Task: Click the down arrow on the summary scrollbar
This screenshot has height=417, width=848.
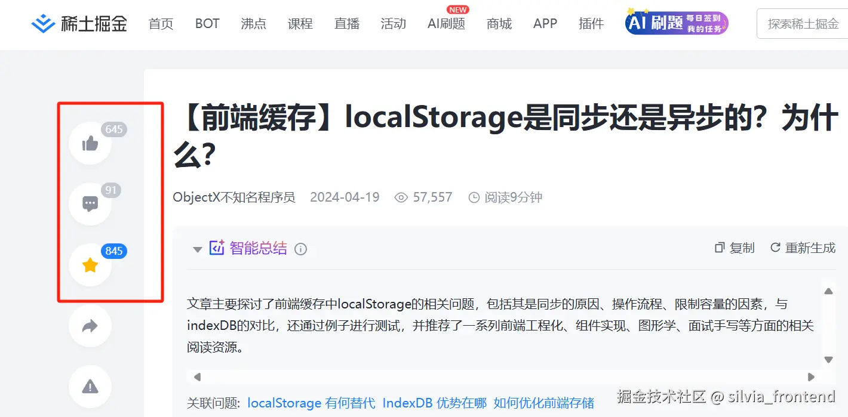Action: pos(828,358)
